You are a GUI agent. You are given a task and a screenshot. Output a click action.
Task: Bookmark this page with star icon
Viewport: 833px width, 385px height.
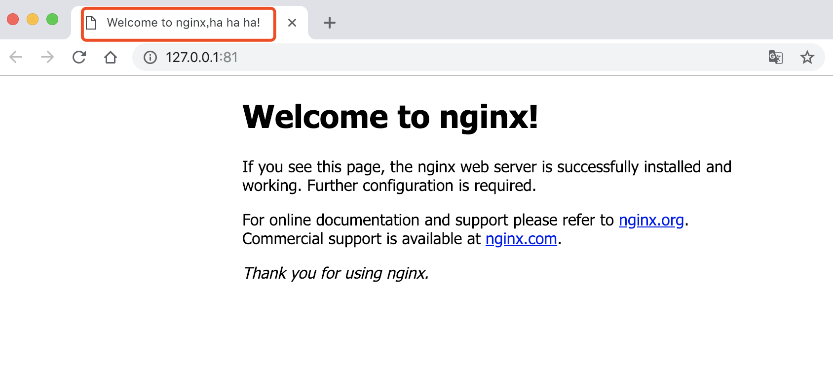click(807, 57)
